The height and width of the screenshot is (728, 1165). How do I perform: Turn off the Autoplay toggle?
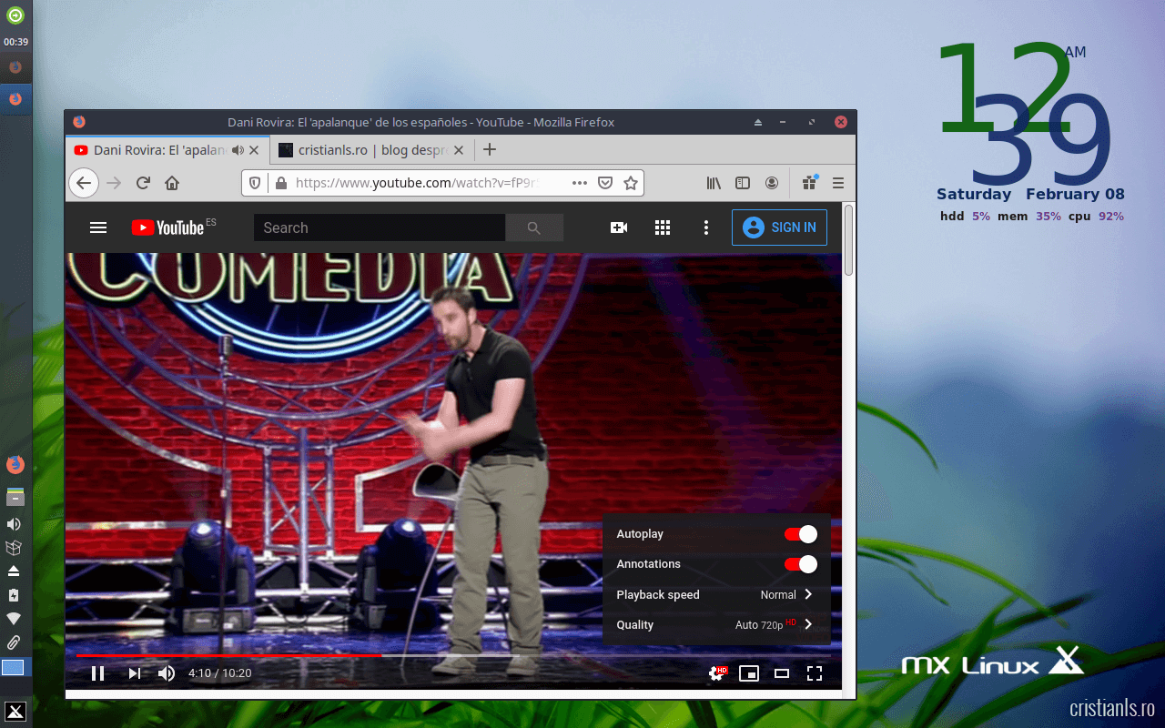coord(801,534)
